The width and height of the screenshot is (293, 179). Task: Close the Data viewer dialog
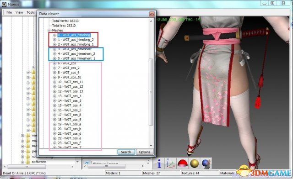152,14
